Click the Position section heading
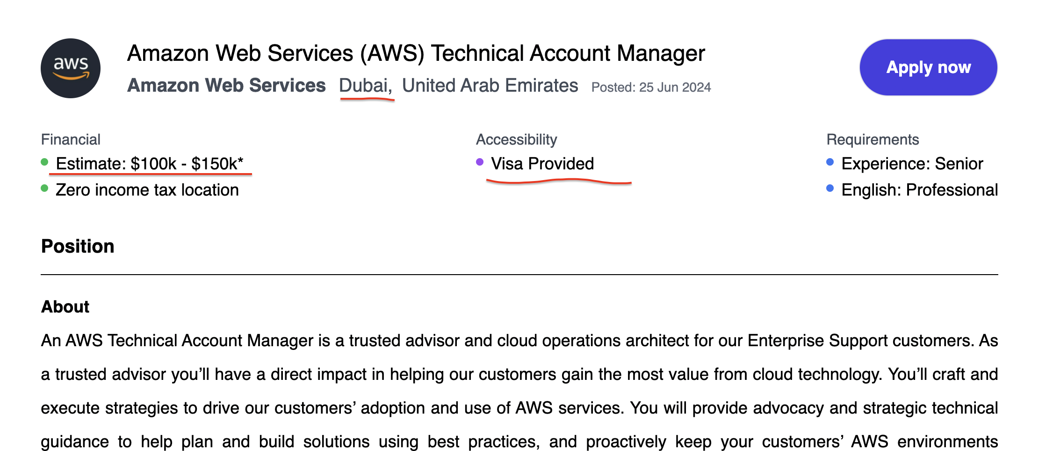 78,246
